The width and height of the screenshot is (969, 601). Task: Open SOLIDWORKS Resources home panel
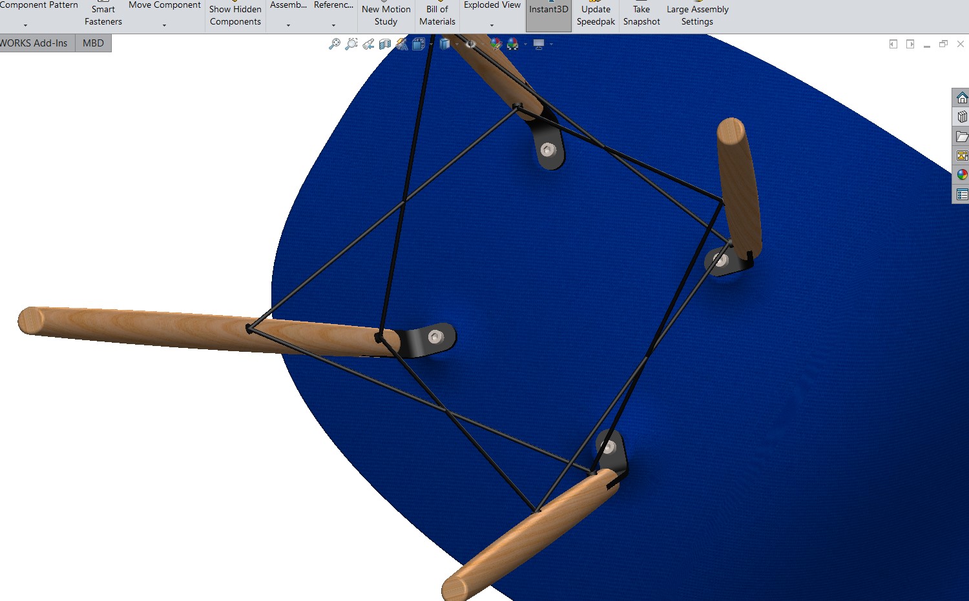(x=962, y=97)
